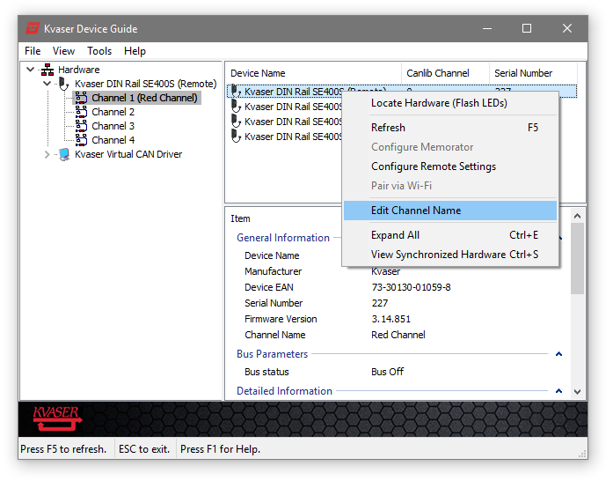Click 'Press F5 to refresh.' status text
Image resolution: width=613 pixels, height=488 pixels.
(63, 449)
